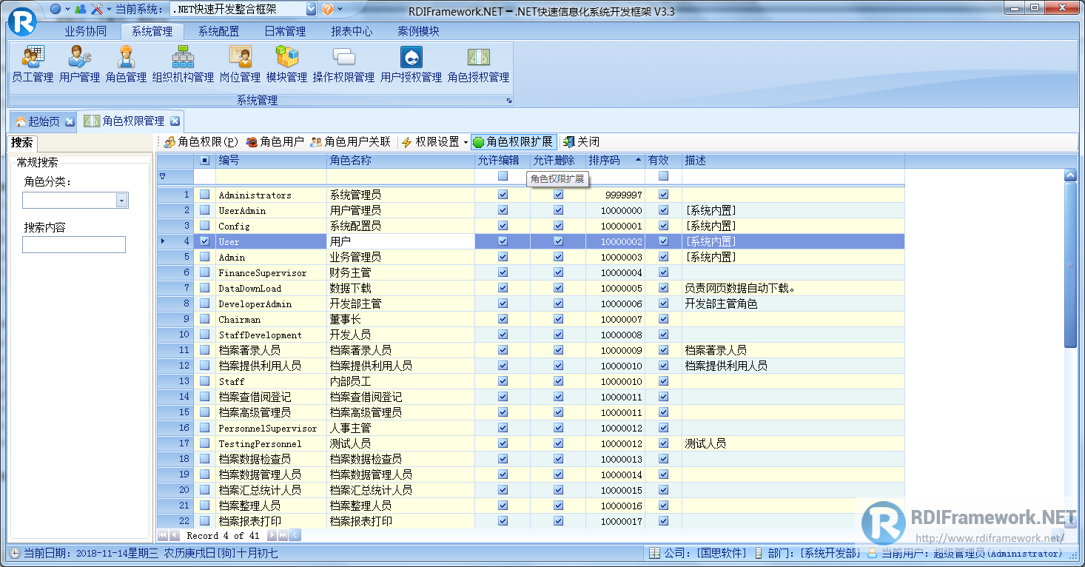Toggle 允许编辑 filter row checkbox
The image size is (1085, 567).
[503, 176]
